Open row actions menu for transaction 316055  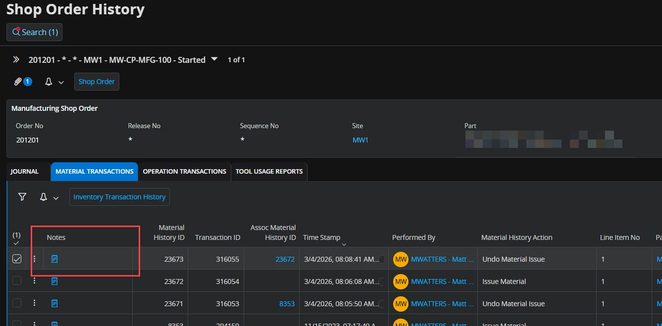tap(34, 259)
